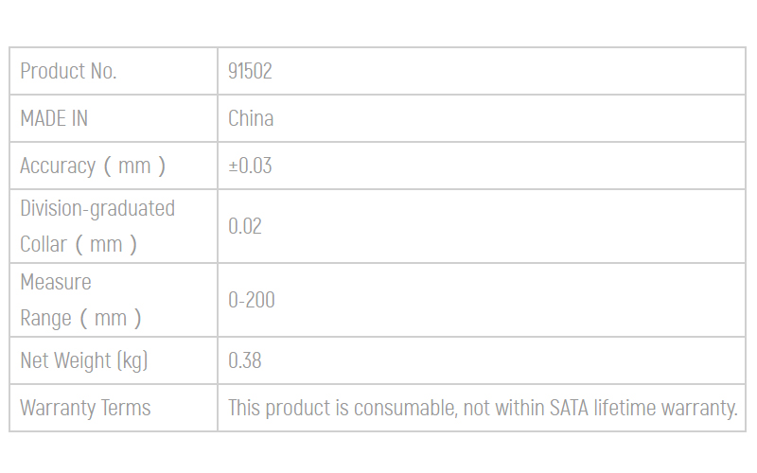
Task: Click the Net Weight (kg) label
Action: tap(84, 360)
